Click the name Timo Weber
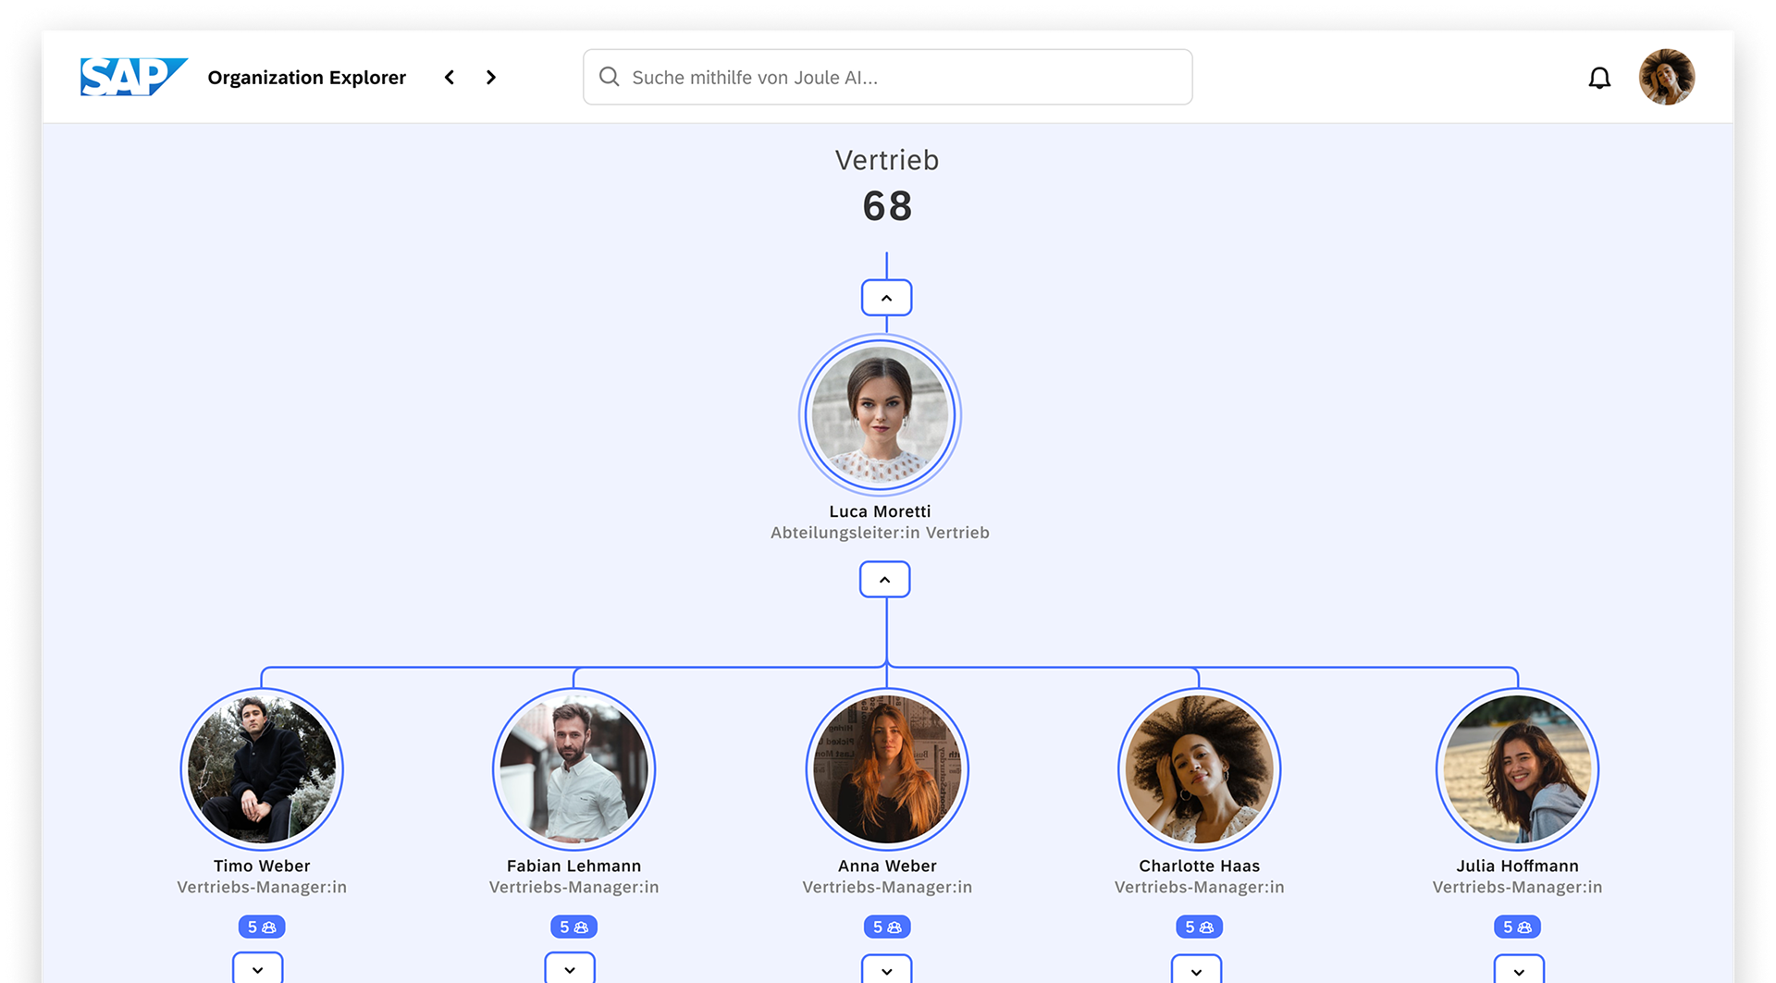The image size is (1776, 983). pos(262,866)
